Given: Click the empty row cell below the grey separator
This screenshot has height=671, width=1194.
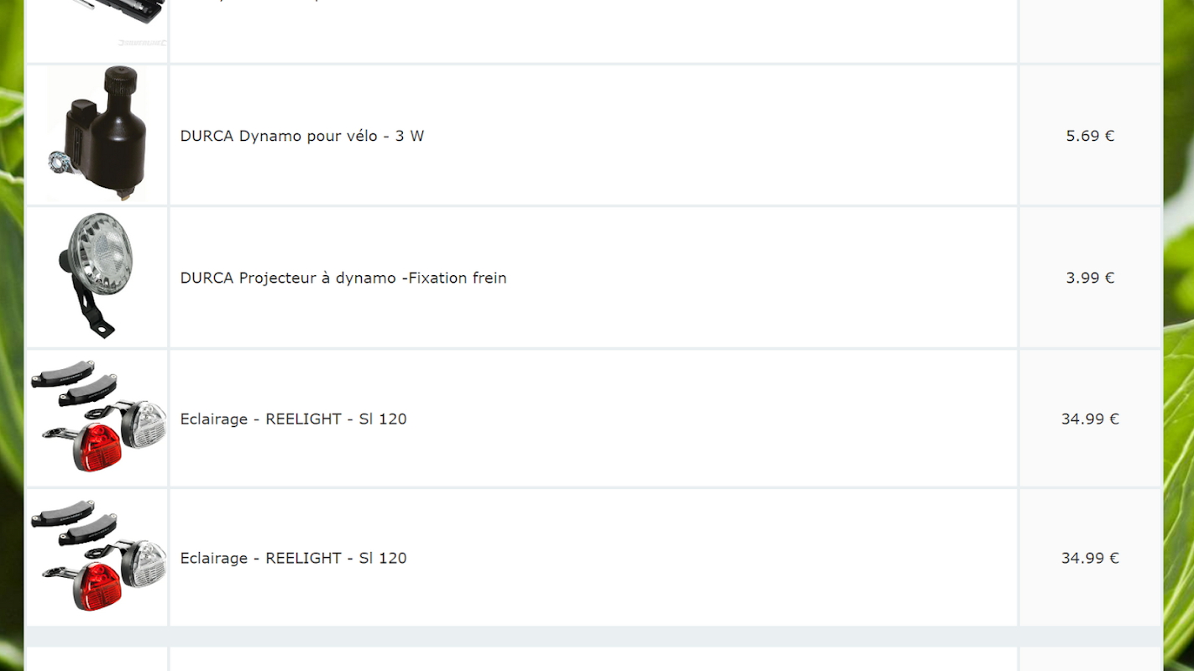Looking at the screenshot, I should 594,659.
